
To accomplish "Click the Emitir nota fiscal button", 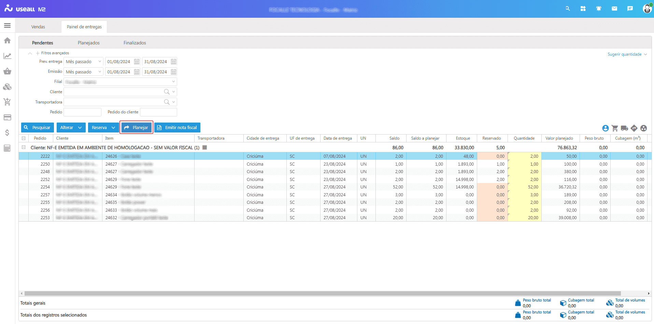I will (177, 128).
